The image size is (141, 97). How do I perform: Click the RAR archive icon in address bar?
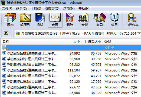point(18,34)
